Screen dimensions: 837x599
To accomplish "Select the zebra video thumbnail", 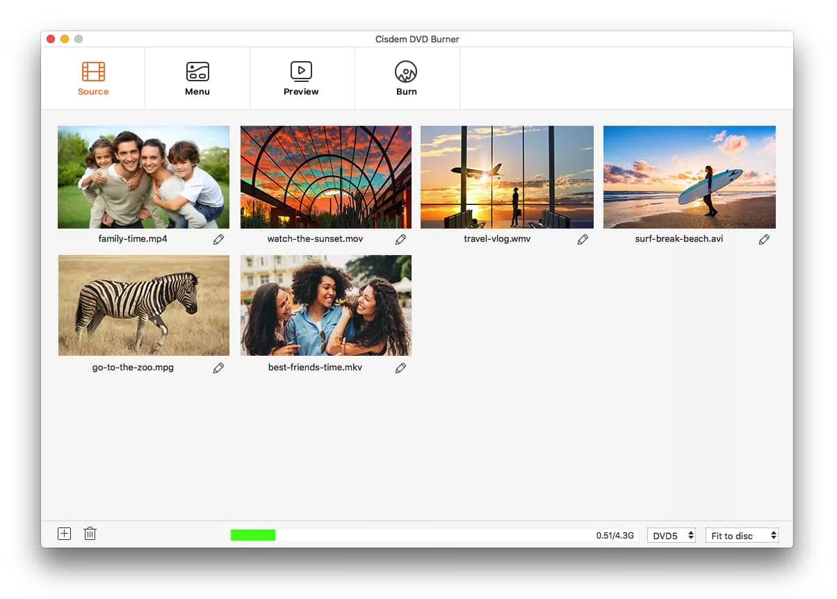I will coord(143,305).
